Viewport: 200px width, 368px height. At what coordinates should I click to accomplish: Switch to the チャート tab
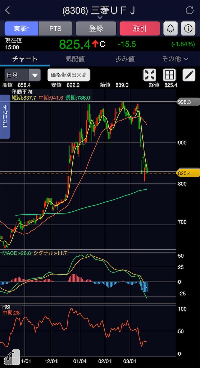pyautogui.click(x=25, y=59)
